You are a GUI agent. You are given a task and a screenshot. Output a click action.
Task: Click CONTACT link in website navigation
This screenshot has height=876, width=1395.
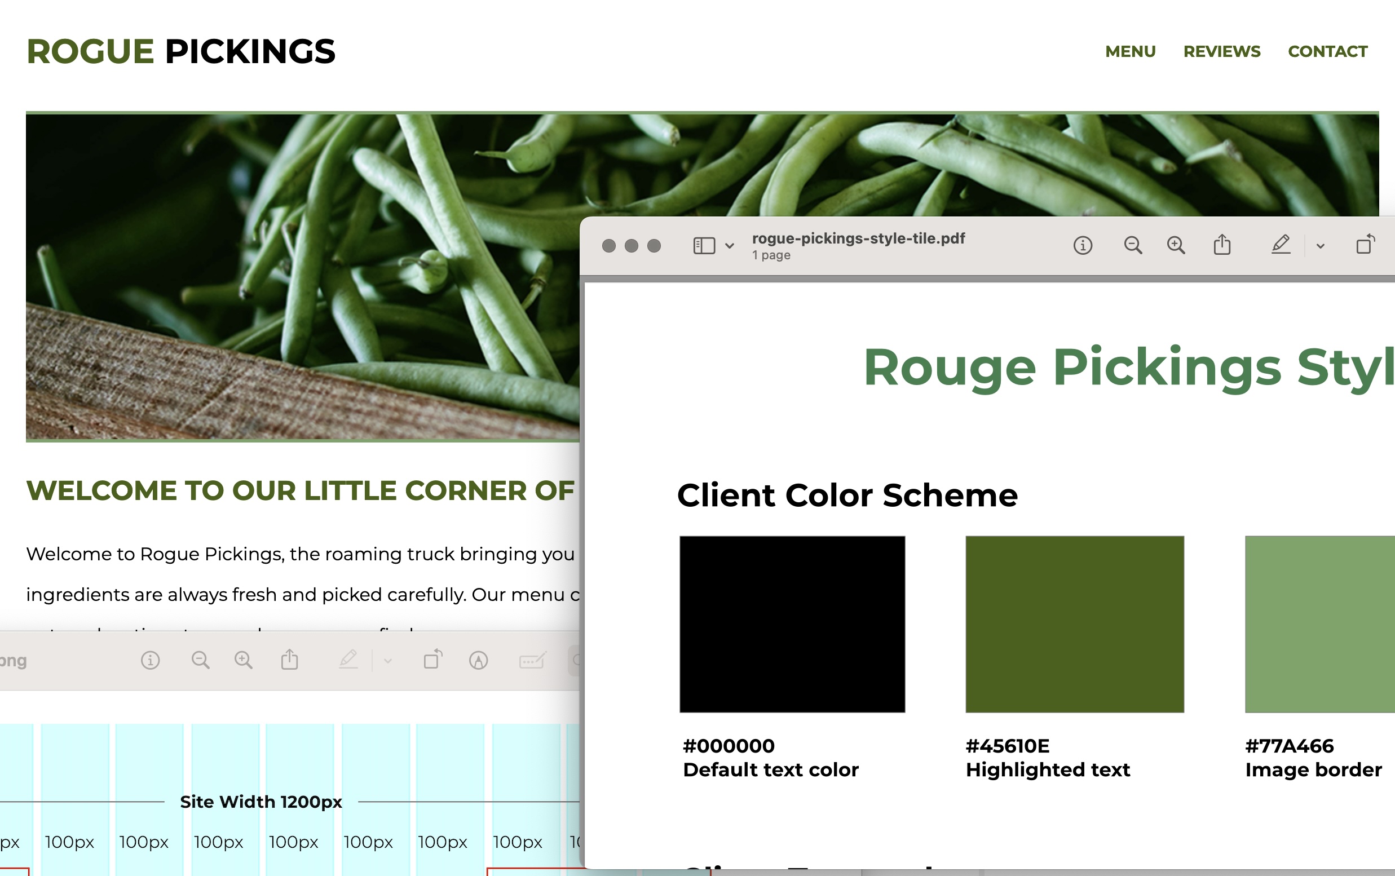(x=1327, y=51)
